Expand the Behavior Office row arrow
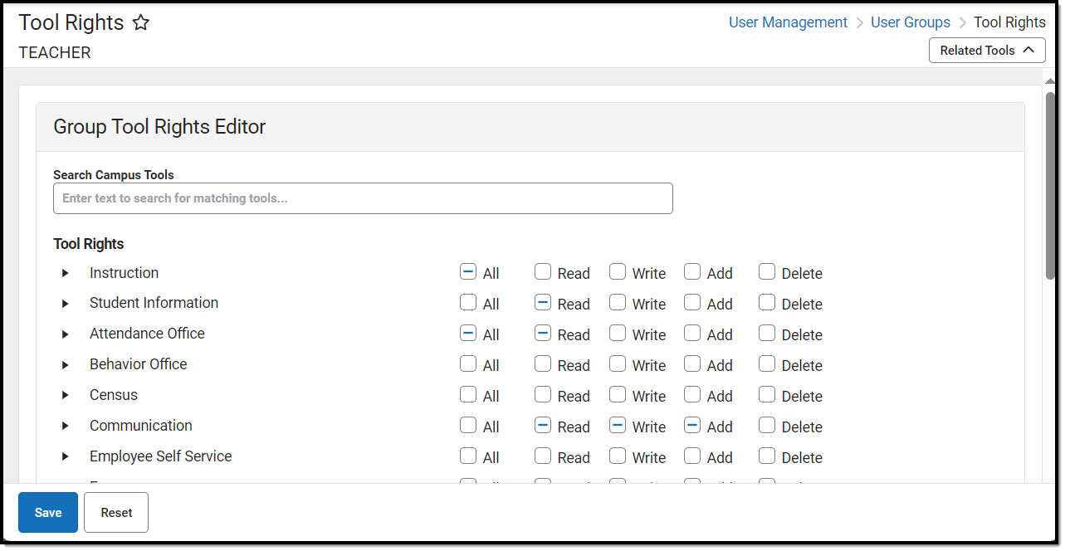 [x=66, y=365]
